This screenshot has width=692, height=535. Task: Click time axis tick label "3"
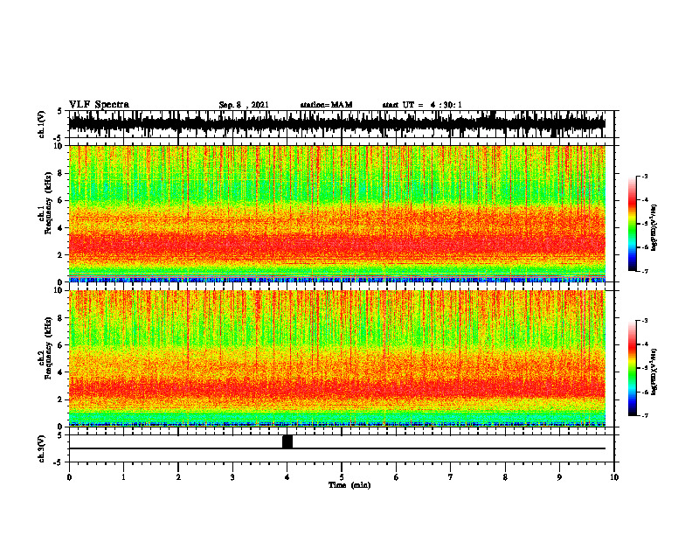(x=232, y=477)
